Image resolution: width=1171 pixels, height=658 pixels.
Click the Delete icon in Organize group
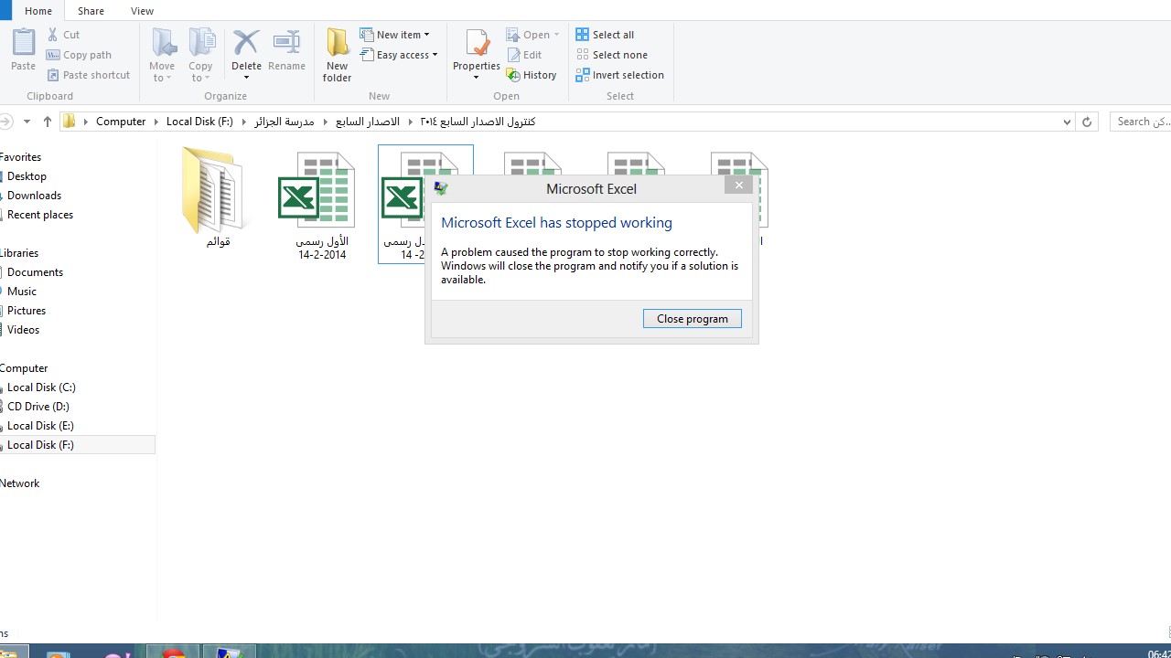coord(246,44)
